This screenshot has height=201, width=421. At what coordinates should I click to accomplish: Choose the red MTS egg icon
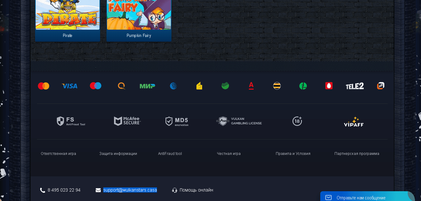click(x=329, y=86)
